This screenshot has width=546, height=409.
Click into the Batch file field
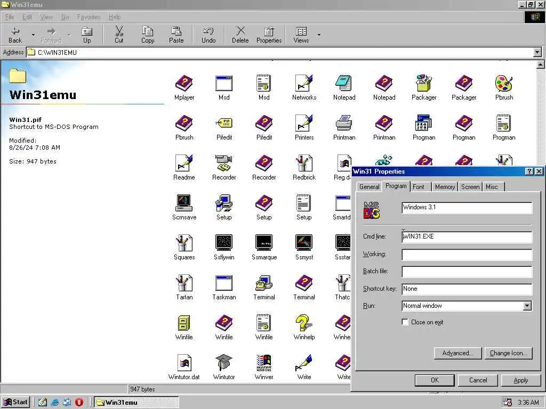click(467, 272)
